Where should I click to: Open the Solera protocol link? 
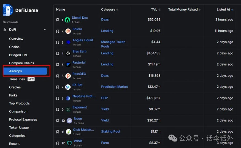pyautogui.click(x=77, y=29)
